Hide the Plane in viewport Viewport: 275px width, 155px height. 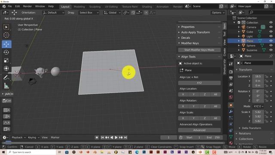click(x=271, y=41)
